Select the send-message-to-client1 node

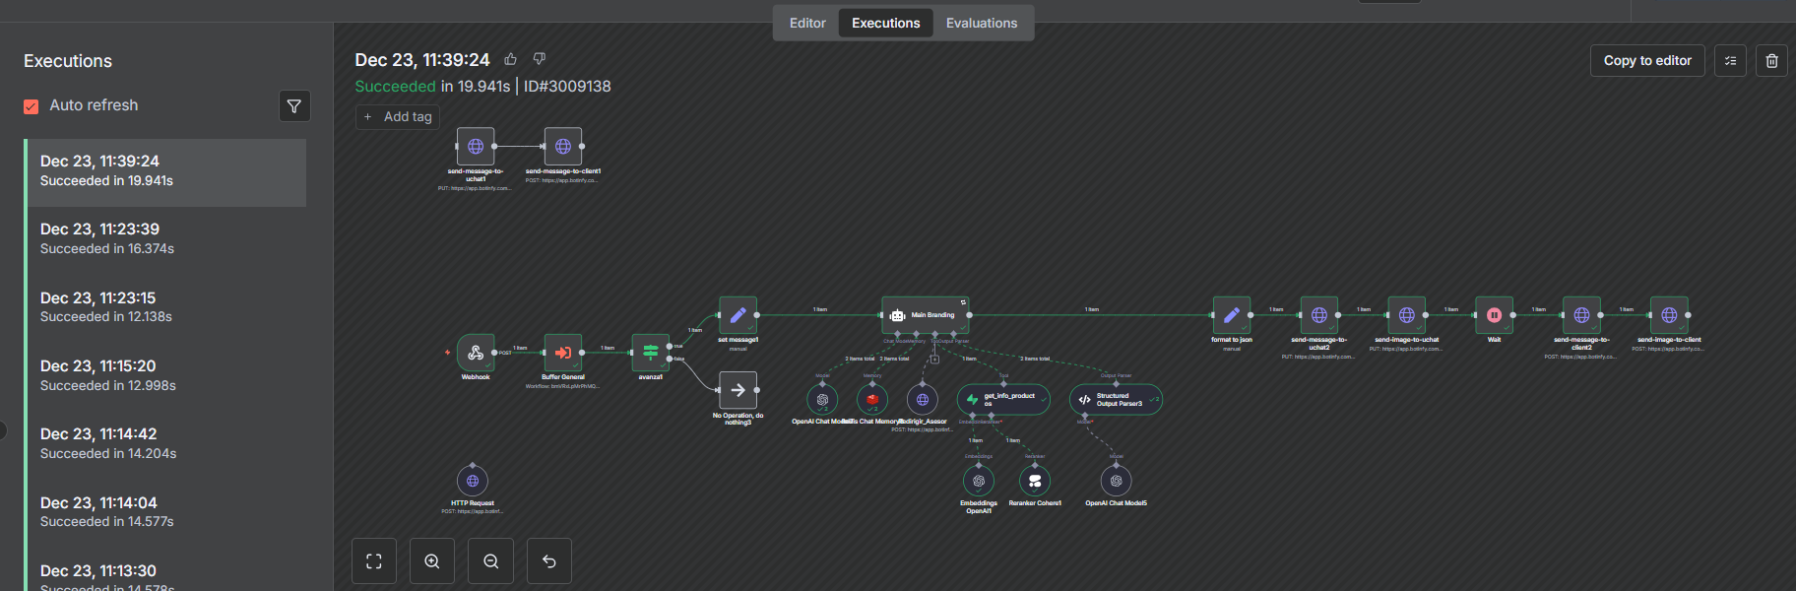563,146
